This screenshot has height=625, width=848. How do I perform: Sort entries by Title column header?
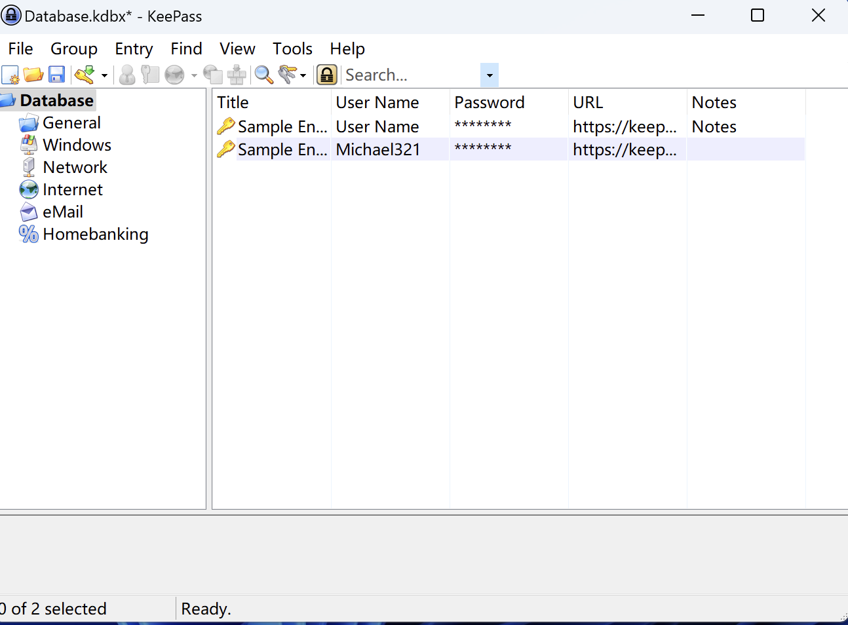[x=272, y=103]
